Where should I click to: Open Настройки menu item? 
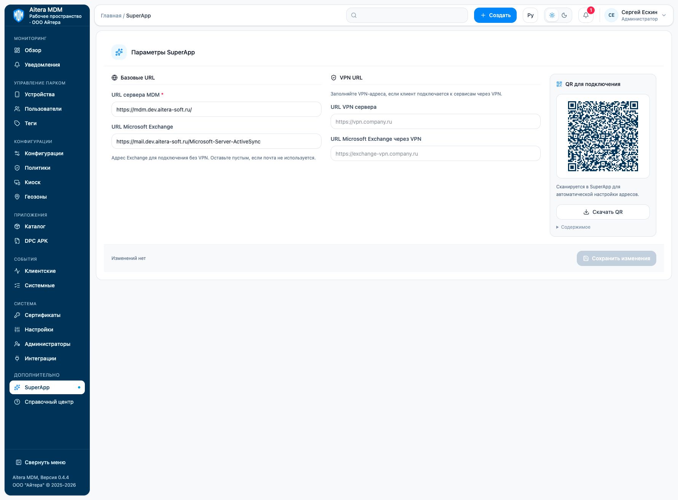tap(47, 330)
